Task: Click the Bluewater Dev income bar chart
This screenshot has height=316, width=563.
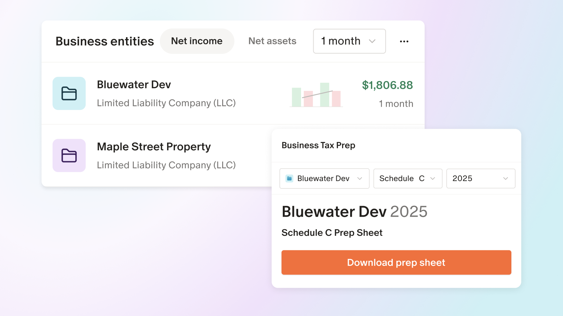Action: click(x=316, y=95)
